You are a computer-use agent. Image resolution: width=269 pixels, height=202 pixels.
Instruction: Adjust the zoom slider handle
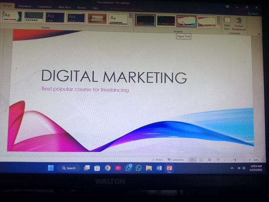[x=235, y=160]
